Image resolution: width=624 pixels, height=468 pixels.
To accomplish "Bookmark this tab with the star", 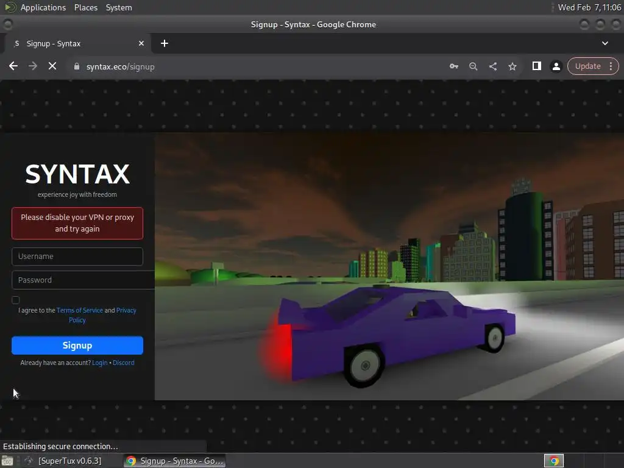I will [512, 66].
